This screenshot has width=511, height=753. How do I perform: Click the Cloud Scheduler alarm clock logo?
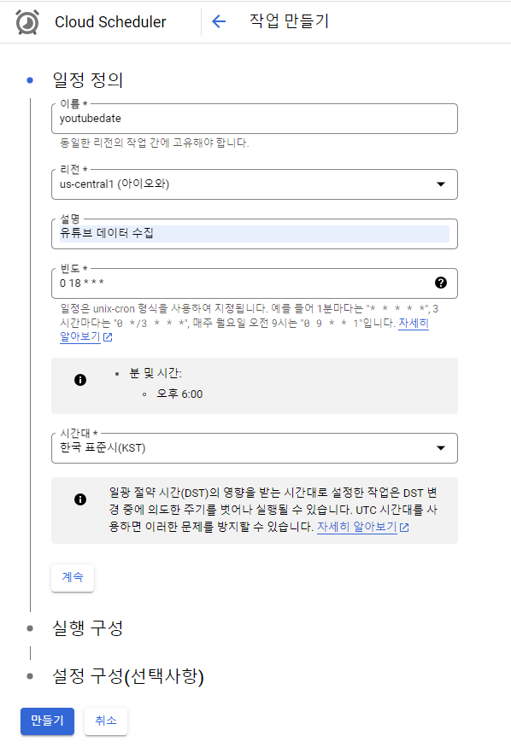(x=27, y=22)
